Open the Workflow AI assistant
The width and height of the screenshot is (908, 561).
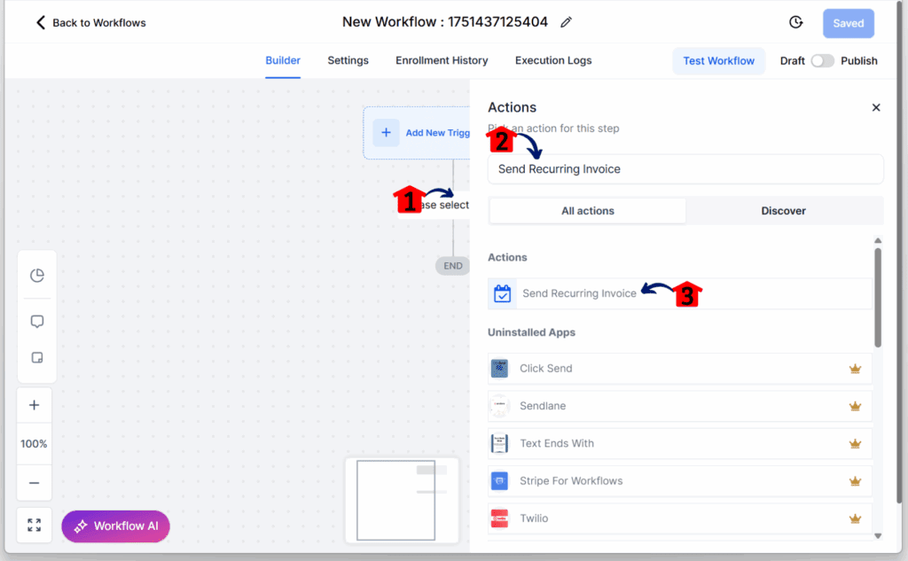point(116,526)
